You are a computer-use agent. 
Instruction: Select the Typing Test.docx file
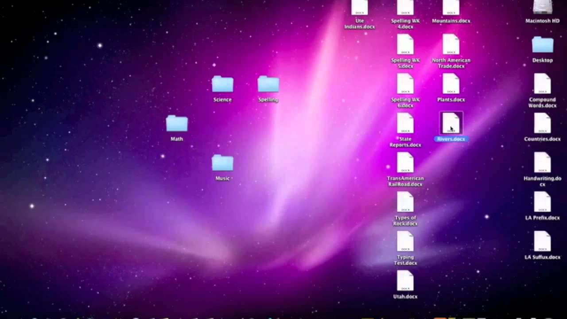click(x=405, y=242)
